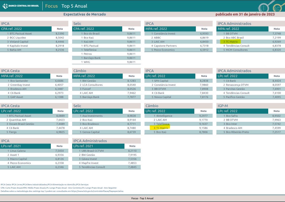Select the 'Bco Santander' row
Screen dimensions: 285x202
click(34, 81)
